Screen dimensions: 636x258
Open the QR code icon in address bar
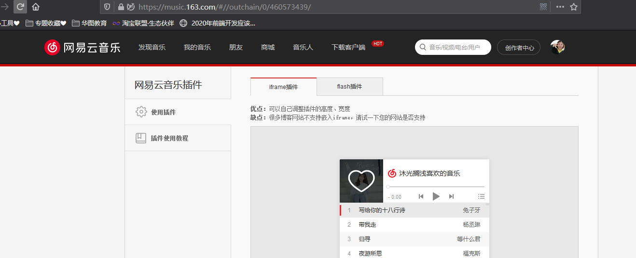pos(543,7)
